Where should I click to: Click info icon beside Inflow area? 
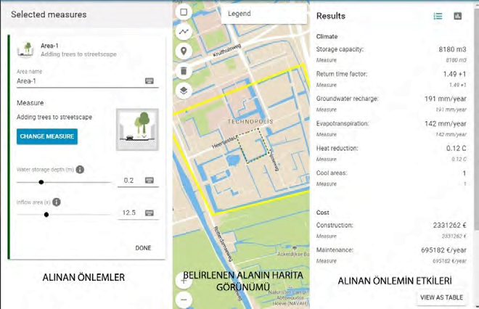[56, 202]
